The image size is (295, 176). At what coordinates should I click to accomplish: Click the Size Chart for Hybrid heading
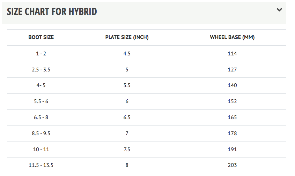[52, 12]
